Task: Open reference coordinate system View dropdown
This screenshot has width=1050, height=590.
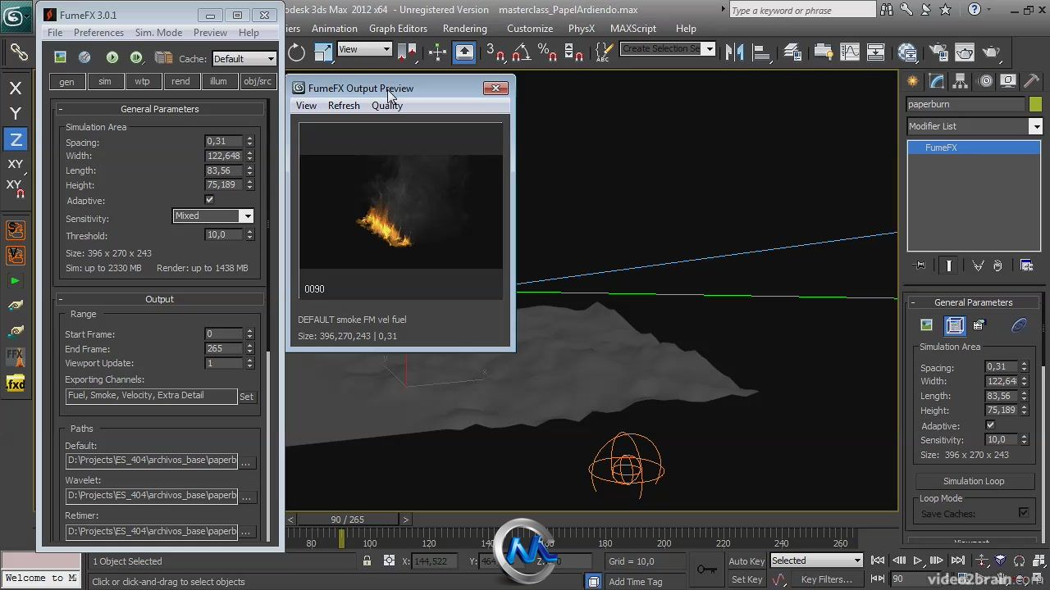Action: 364,49
